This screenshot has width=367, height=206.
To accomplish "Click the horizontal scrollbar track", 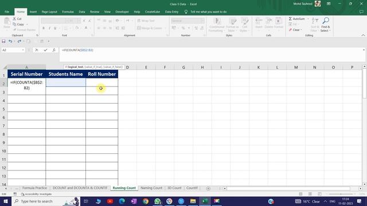I will pyautogui.click(x=288, y=188).
